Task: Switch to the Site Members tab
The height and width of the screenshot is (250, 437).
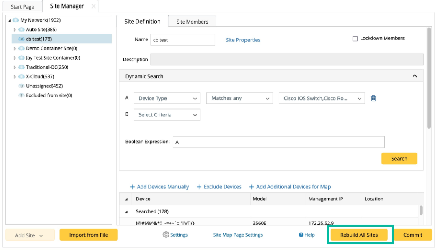Action: (x=192, y=22)
